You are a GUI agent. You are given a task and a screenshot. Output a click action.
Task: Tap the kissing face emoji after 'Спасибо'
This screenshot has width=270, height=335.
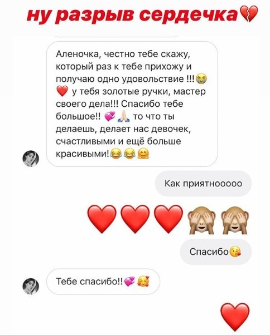(x=235, y=252)
